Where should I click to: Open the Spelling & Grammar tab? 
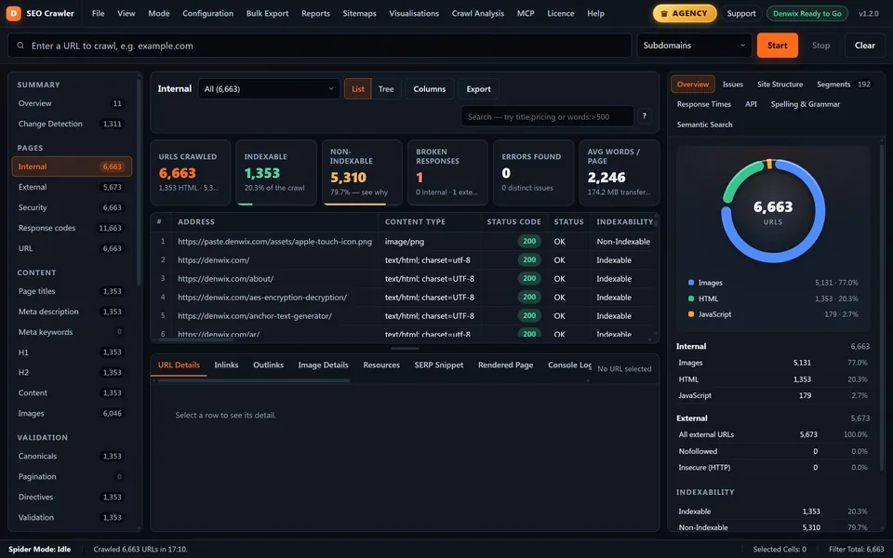click(806, 104)
